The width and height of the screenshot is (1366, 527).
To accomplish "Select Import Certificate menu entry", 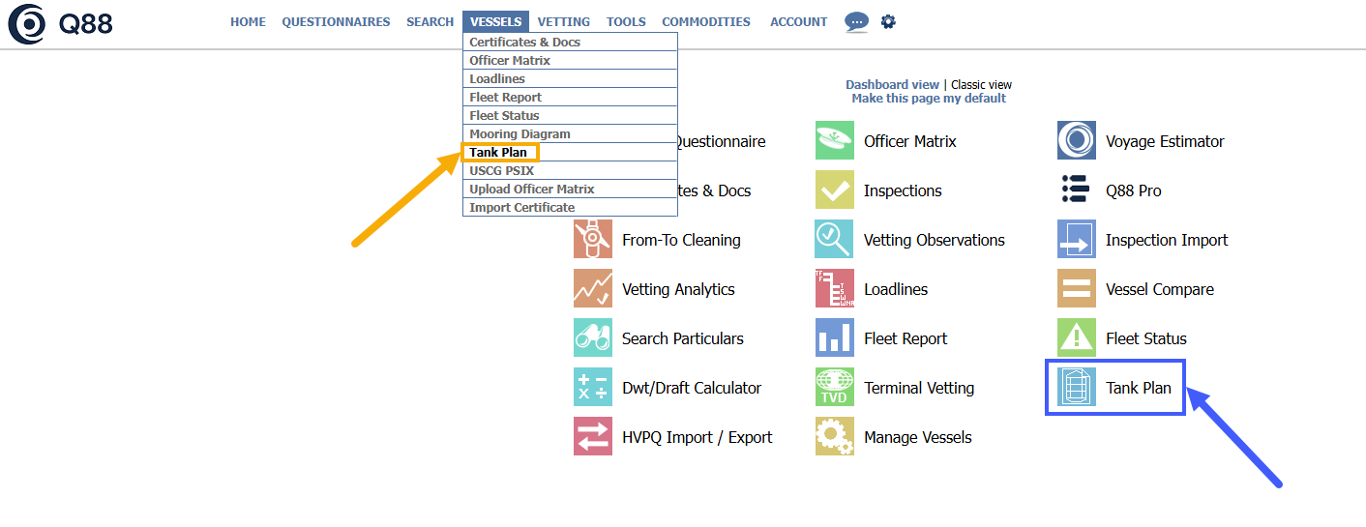I will (570, 208).
